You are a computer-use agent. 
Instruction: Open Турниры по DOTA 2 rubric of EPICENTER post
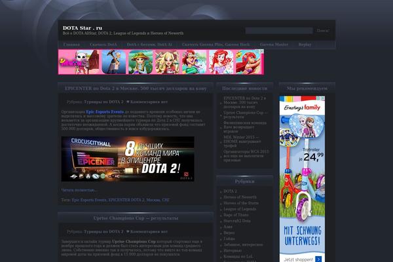click(x=103, y=102)
